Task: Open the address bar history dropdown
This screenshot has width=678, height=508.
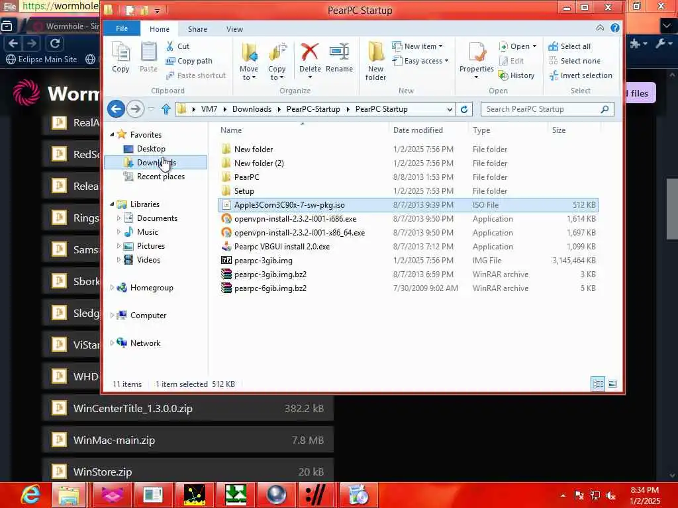Action: tap(450, 109)
